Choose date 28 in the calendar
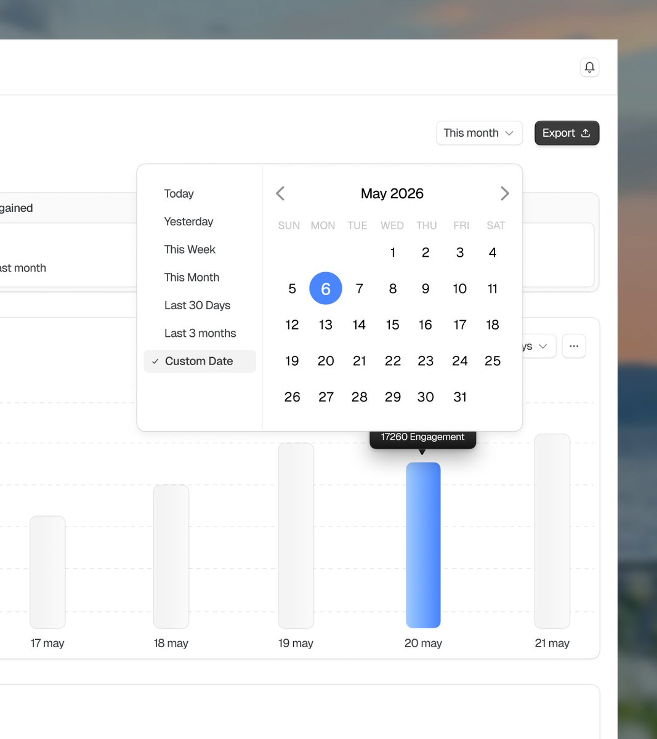 pyautogui.click(x=360, y=397)
